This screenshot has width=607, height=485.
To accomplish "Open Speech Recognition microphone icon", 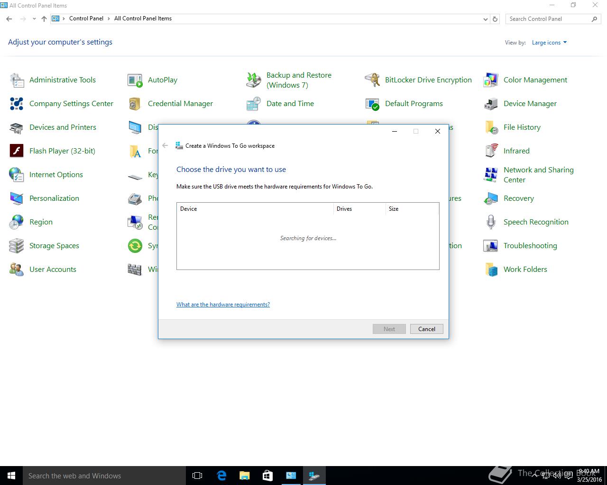I will (x=491, y=222).
